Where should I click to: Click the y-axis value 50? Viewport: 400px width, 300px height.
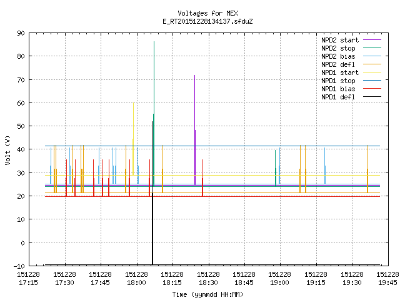(21, 126)
